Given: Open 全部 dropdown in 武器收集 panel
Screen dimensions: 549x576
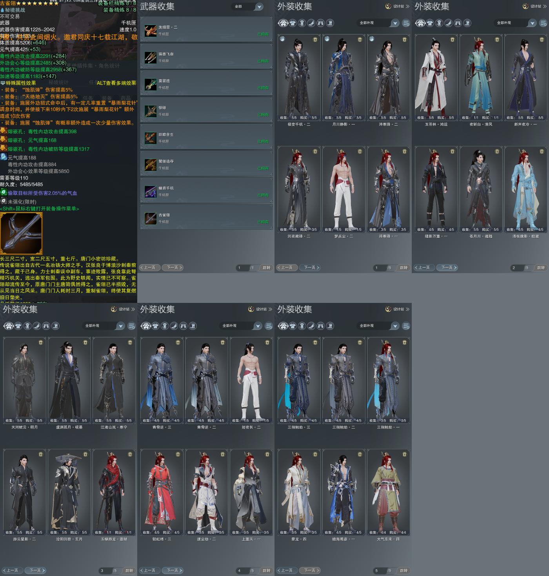Looking at the screenshot, I should 248,7.
